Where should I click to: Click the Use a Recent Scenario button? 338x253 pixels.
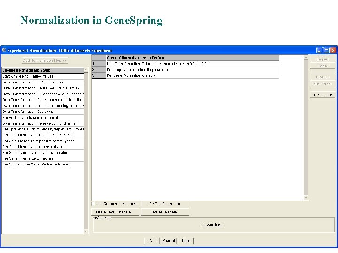pos(115,212)
